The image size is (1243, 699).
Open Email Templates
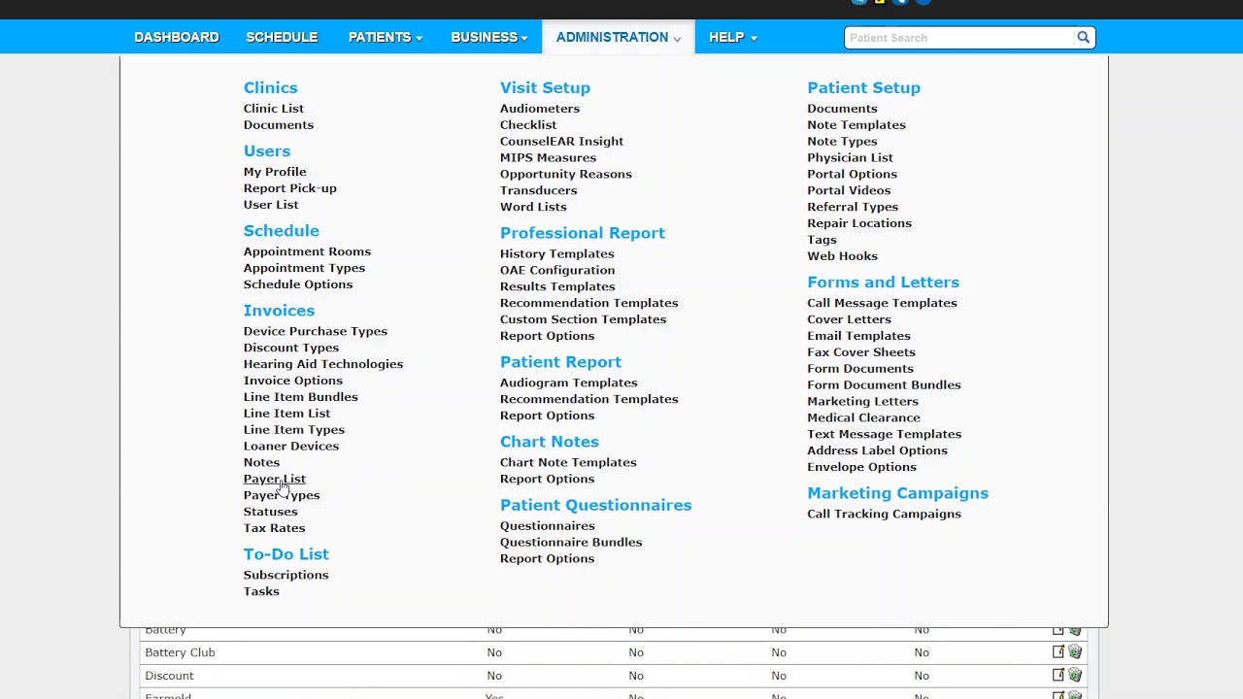(859, 337)
